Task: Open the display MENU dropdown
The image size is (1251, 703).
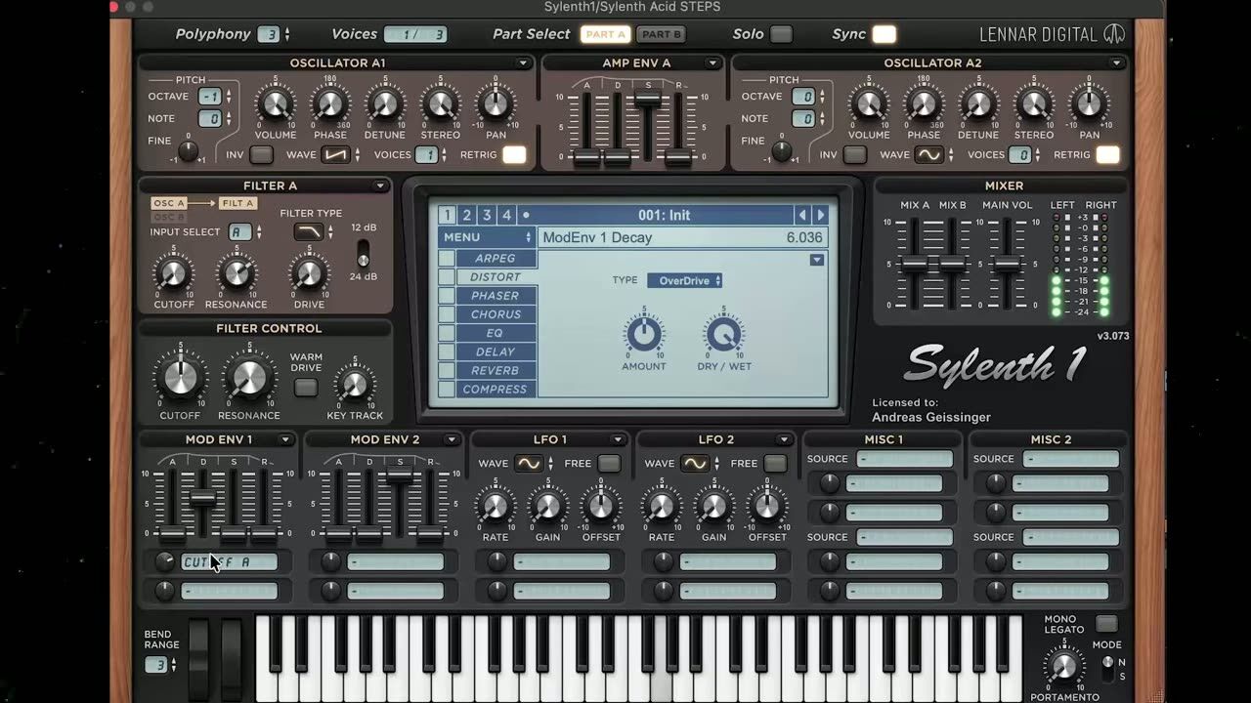Action: (x=487, y=237)
